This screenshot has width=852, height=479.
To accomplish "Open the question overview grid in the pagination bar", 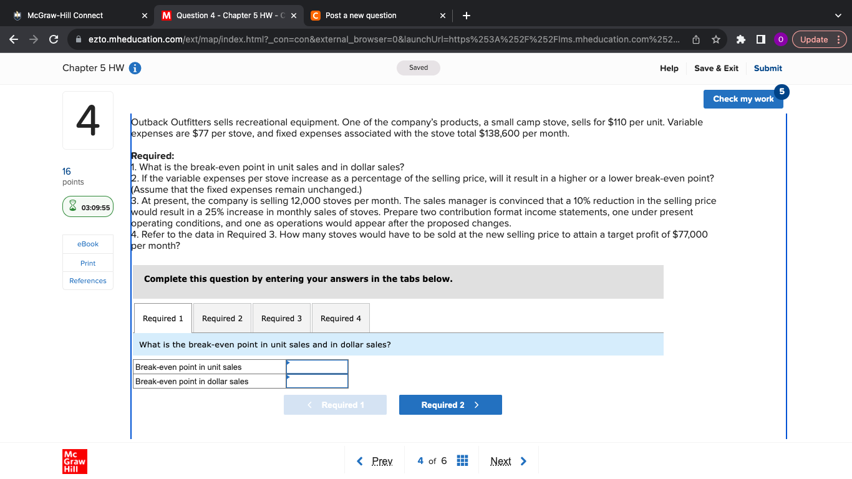I will pyautogui.click(x=462, y=460).
